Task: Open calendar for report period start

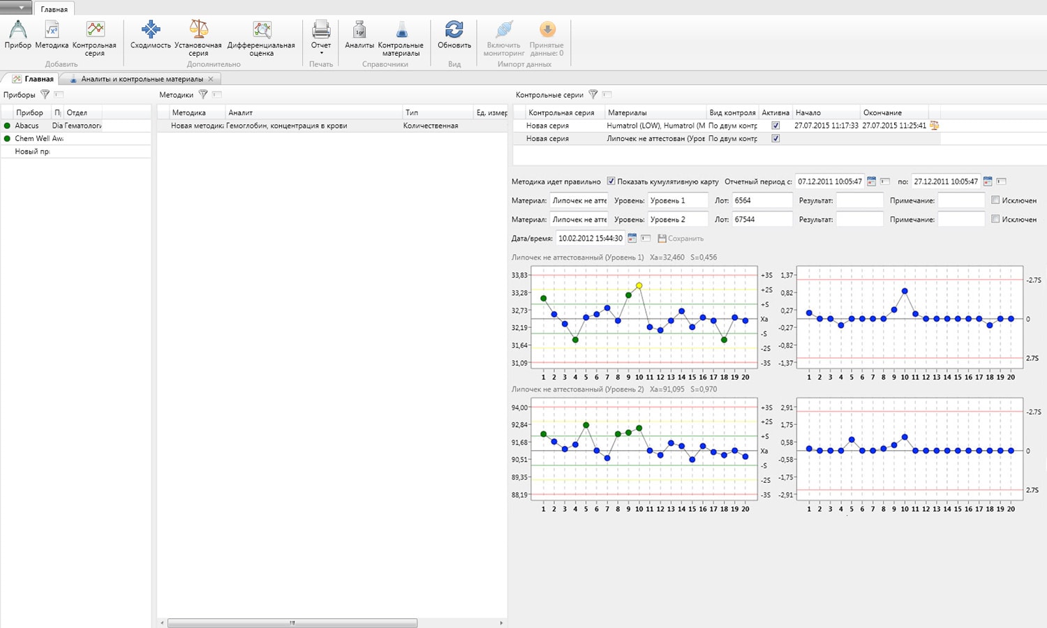Action: 871,181
